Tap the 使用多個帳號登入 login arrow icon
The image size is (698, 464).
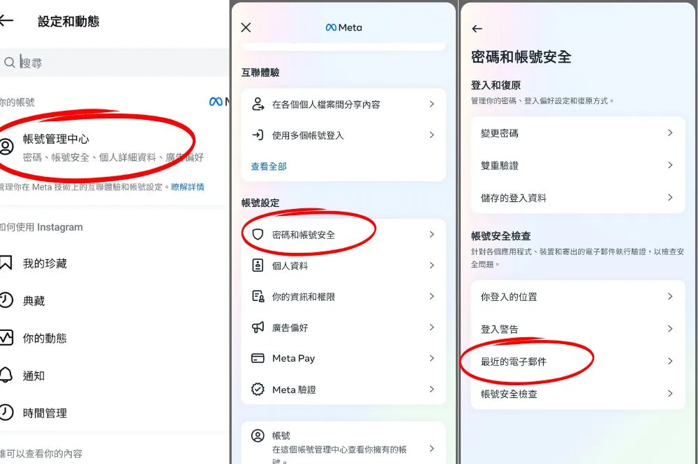pyautogui.click(x=258, y=134)
